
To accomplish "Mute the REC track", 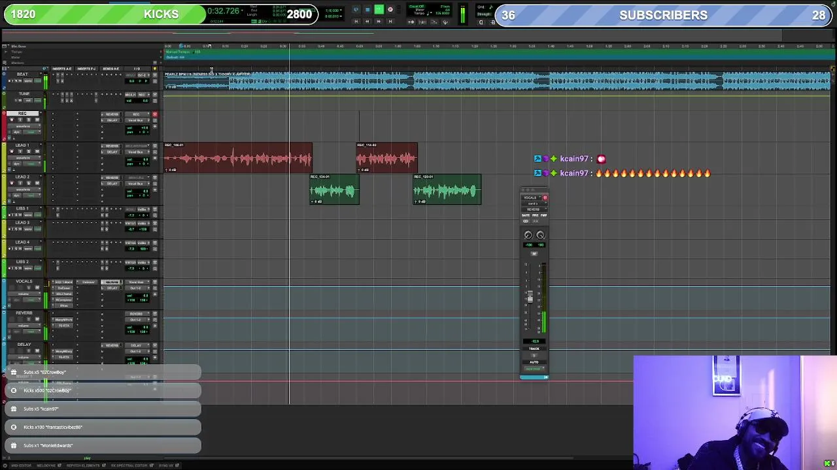I will (x=37, y=120).
